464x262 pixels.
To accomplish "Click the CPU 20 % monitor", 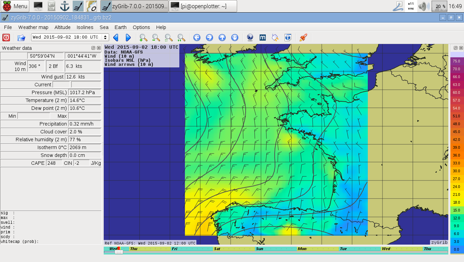I will (x=439, y=6).
